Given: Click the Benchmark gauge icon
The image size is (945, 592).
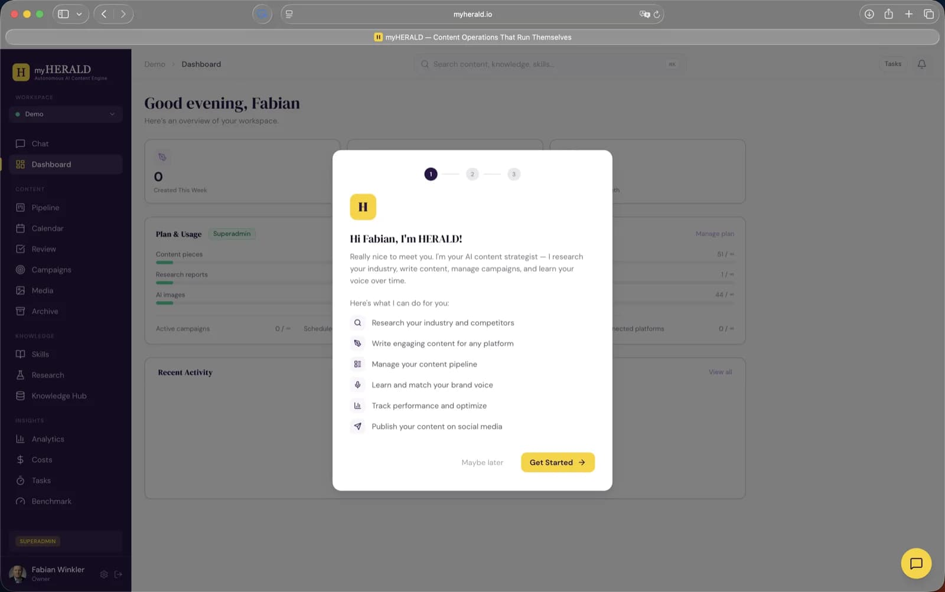Looking at the screenshot, I should pos(21,501).
